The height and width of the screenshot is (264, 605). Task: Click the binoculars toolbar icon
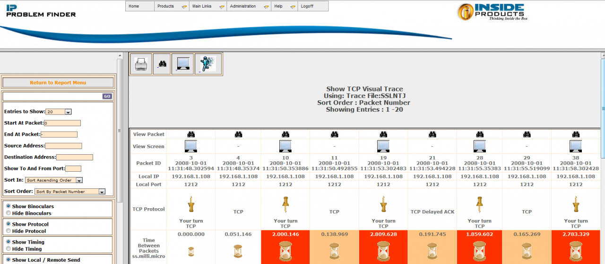162,64
